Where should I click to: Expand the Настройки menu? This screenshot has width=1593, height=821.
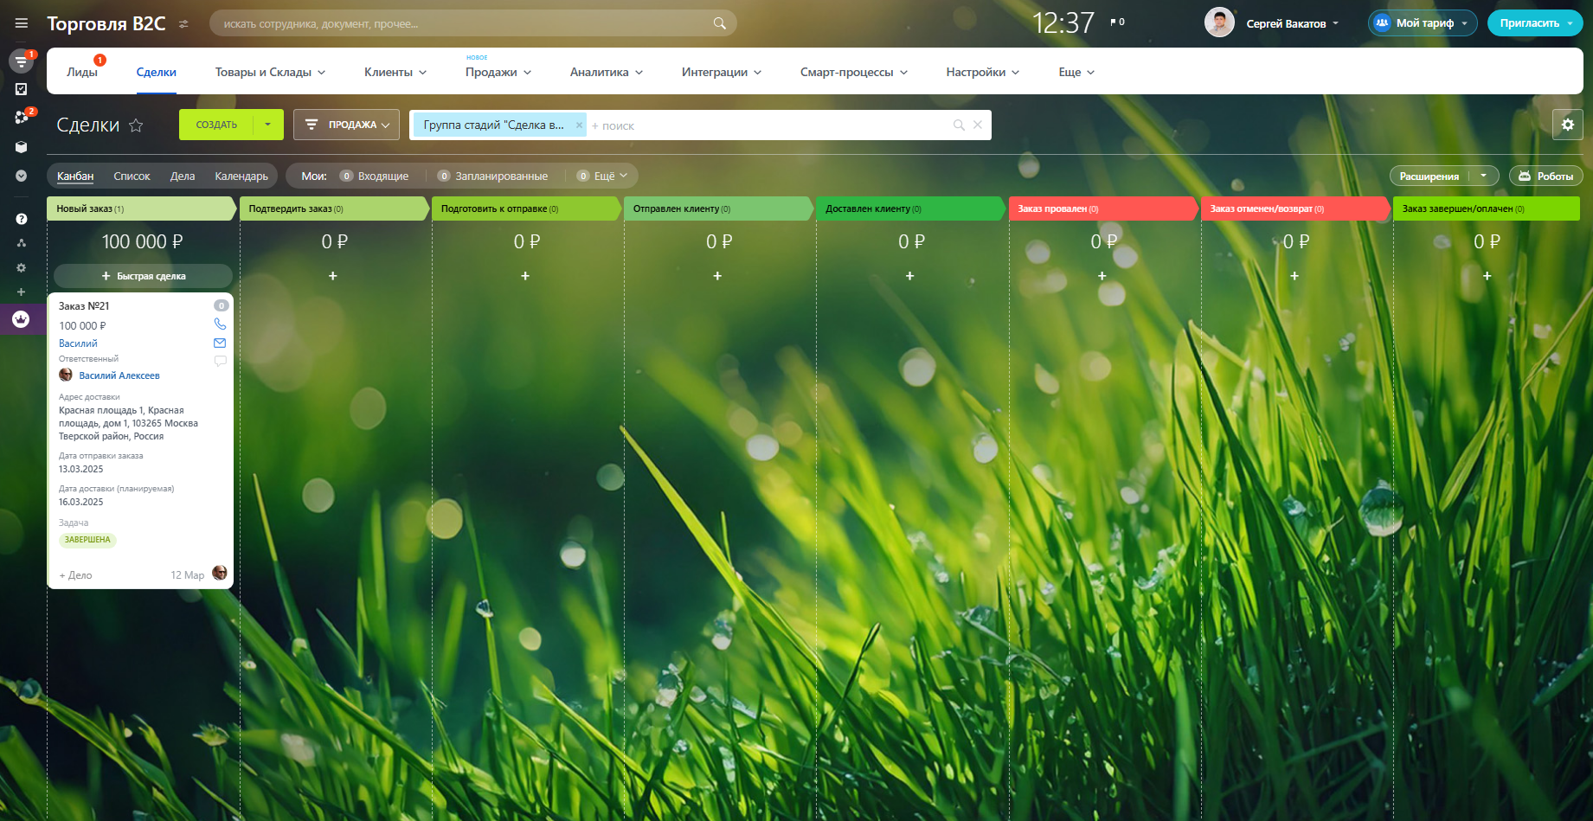coord(983,72)
